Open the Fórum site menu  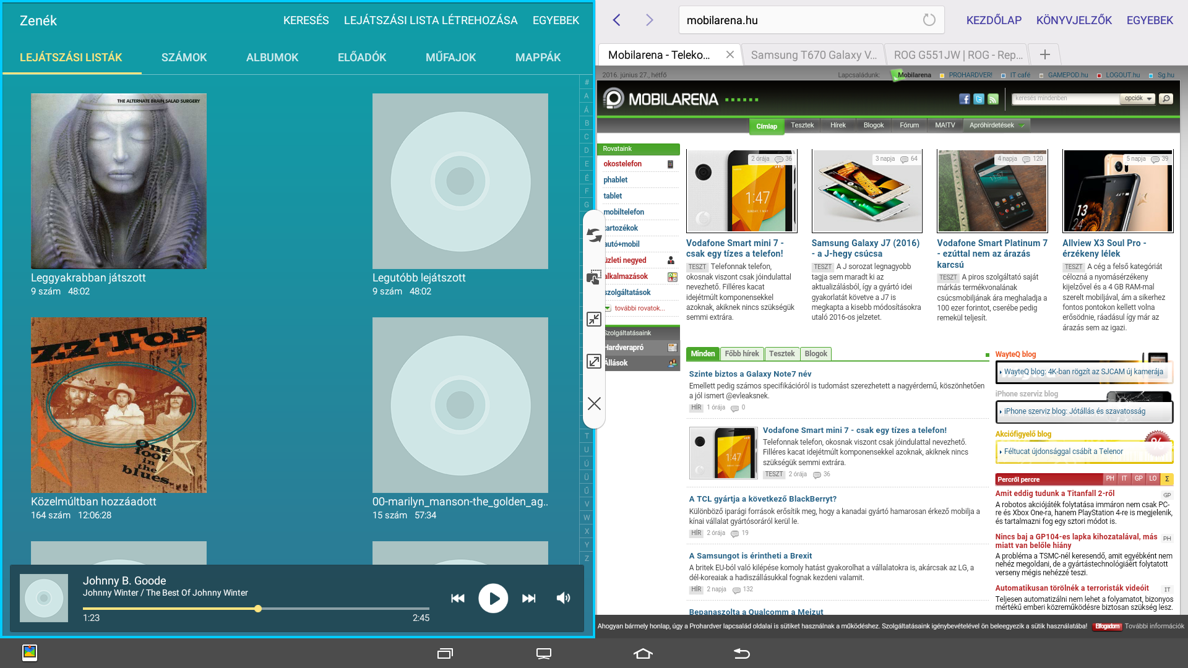pos(909,126)
